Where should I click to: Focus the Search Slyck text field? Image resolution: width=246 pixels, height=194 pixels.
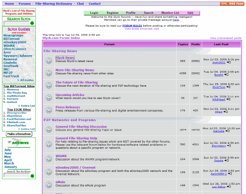tap(17, 23)
